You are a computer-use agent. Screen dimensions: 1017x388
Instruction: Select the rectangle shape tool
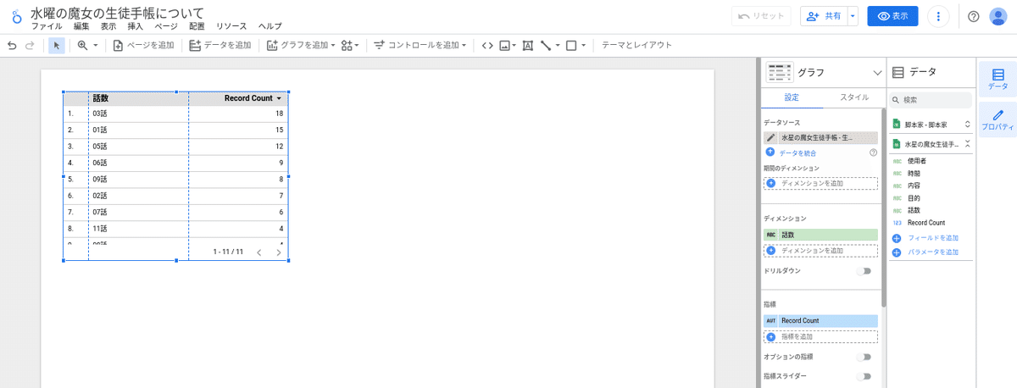coord(571,45)
